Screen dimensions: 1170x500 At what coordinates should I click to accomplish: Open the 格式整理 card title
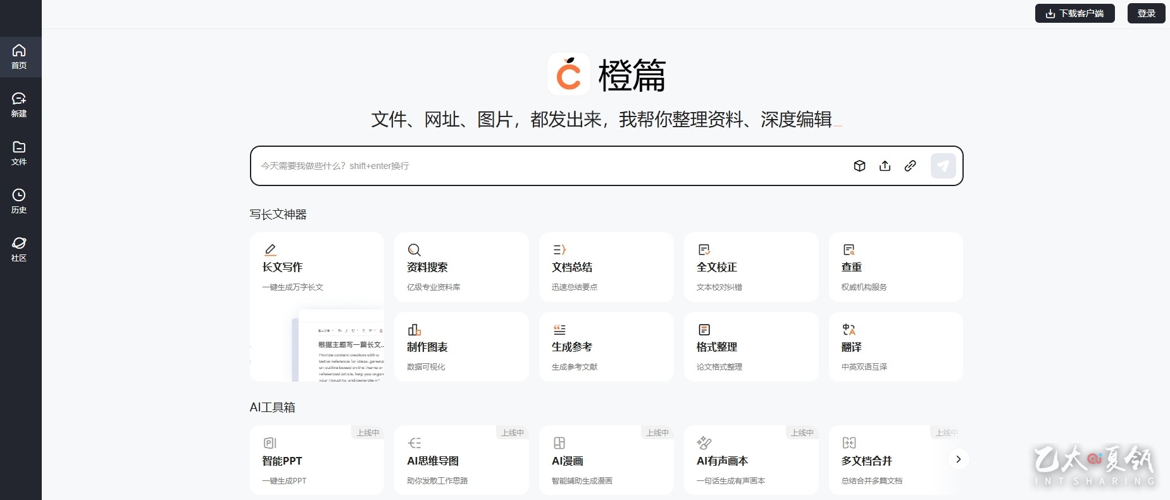pyautogui.click(x=717, y=347)
